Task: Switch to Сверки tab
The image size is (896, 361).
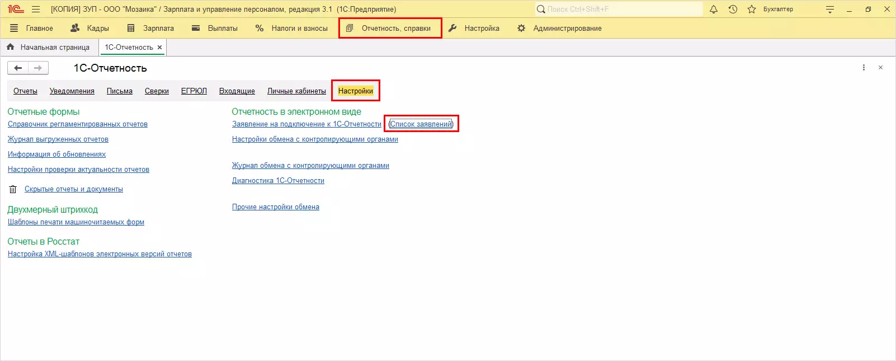Action: click(157, 91)
